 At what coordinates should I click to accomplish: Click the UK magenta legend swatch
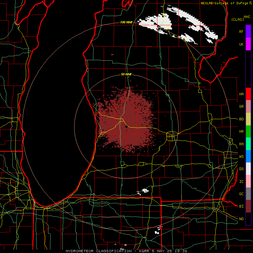(248, 44)
